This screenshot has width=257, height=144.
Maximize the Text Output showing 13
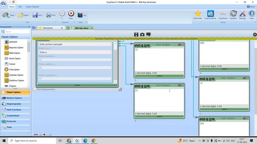coord(179,45)
